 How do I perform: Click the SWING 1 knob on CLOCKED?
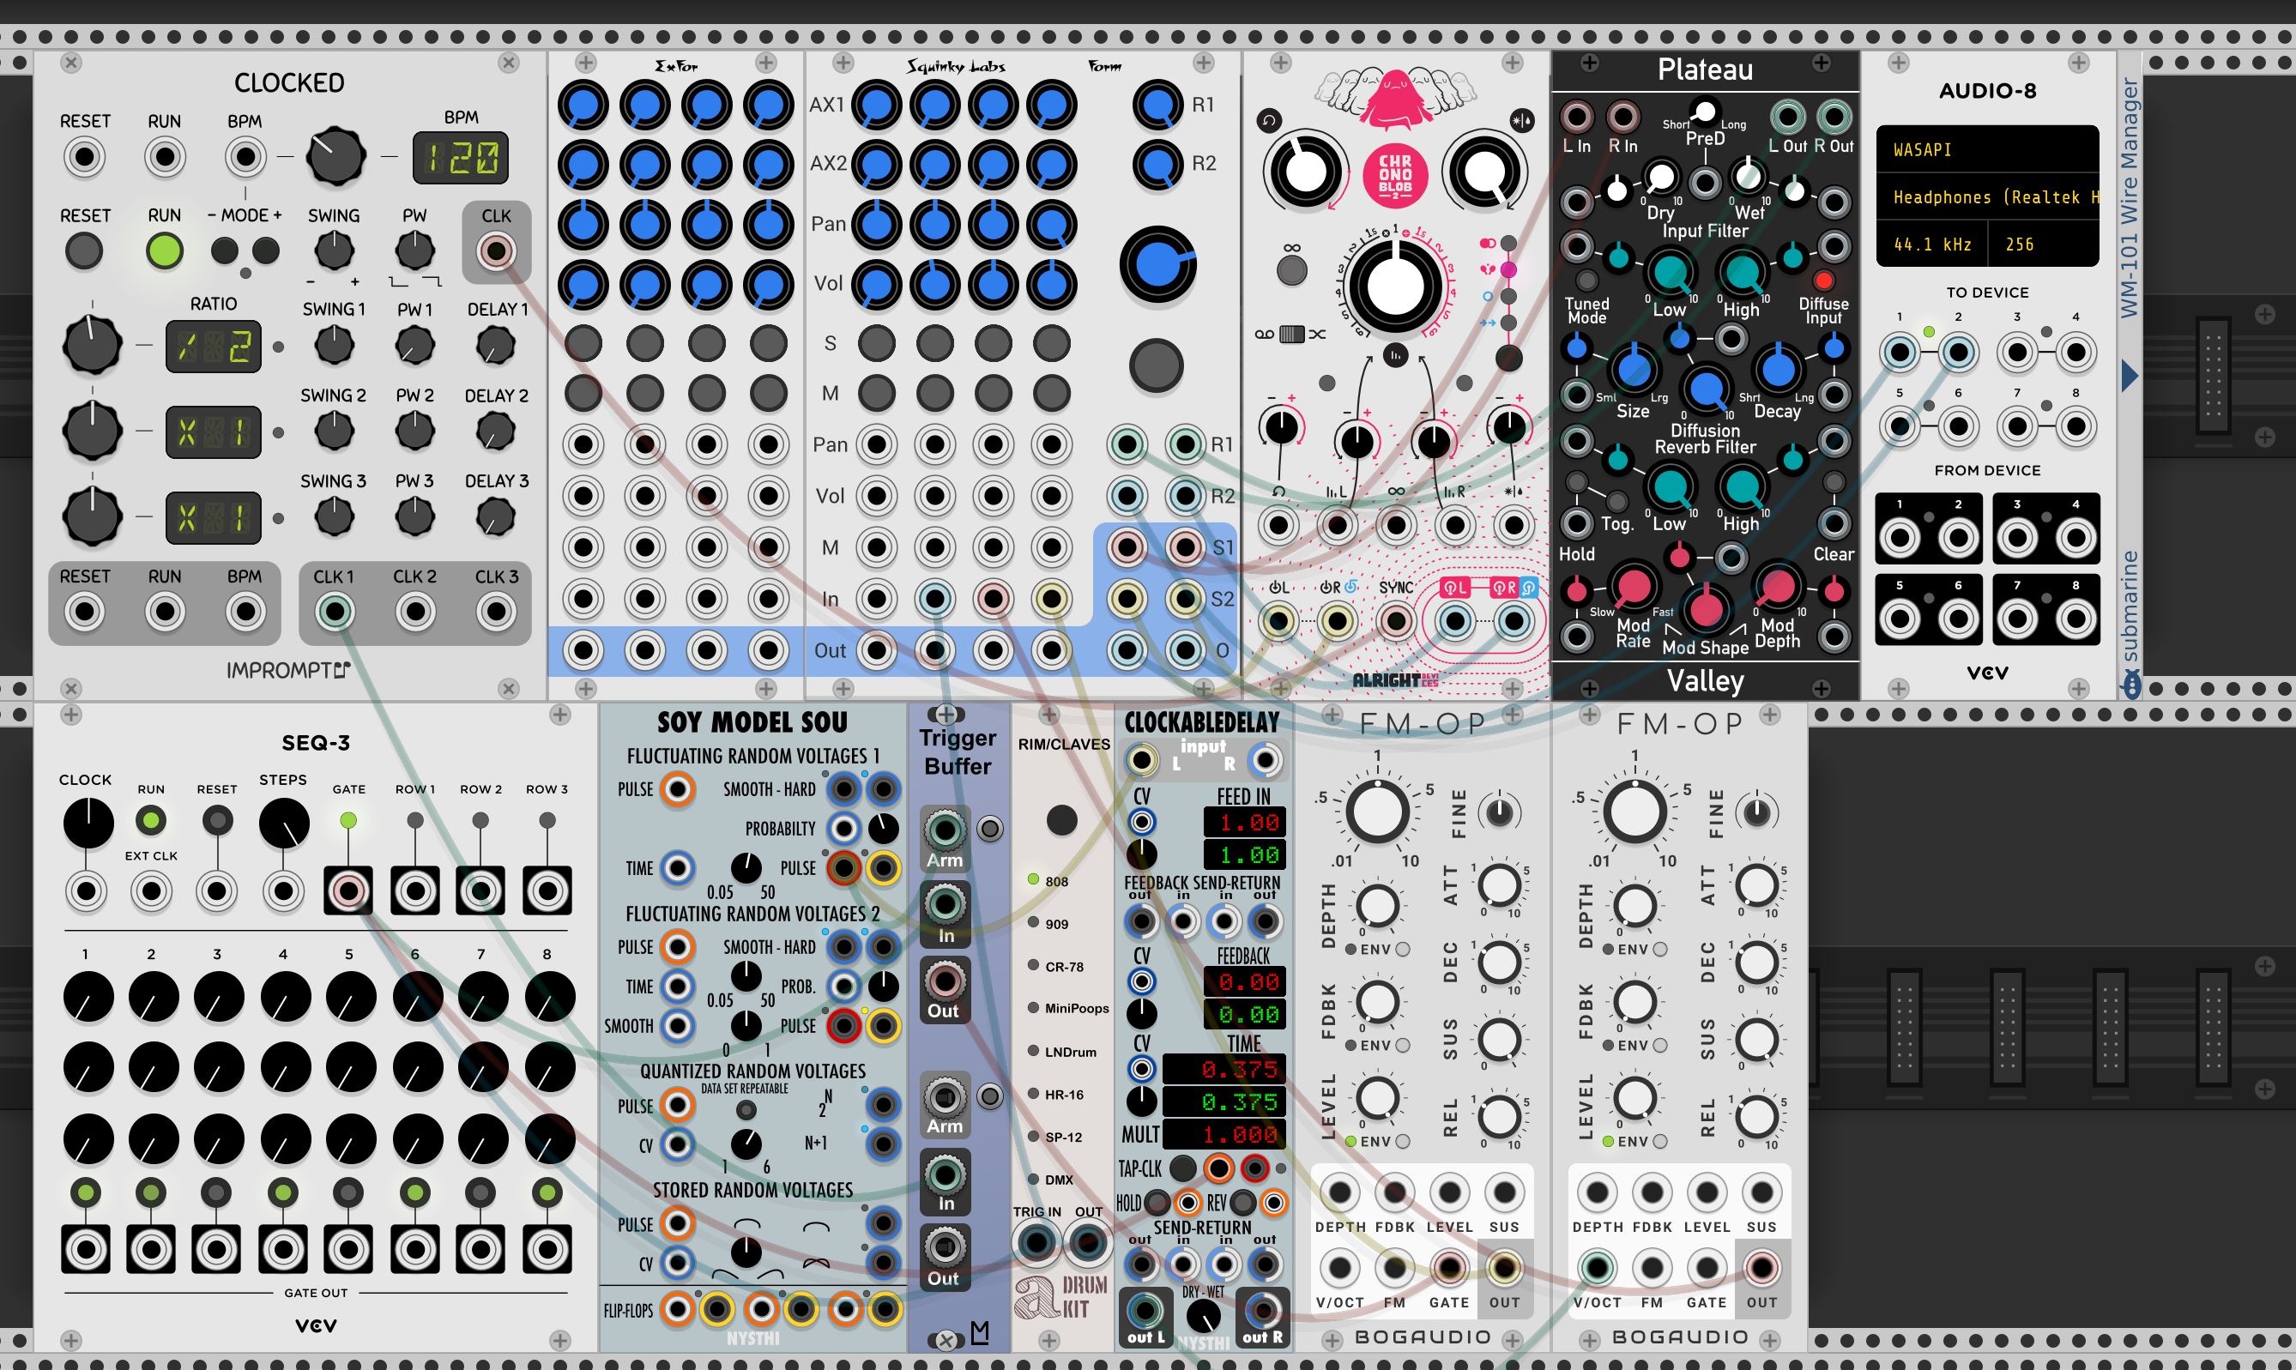335,345
